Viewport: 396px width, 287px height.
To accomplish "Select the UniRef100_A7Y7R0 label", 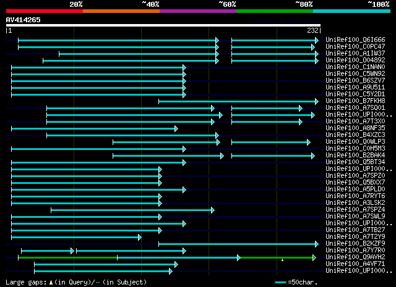I will [x=355, y=251].
